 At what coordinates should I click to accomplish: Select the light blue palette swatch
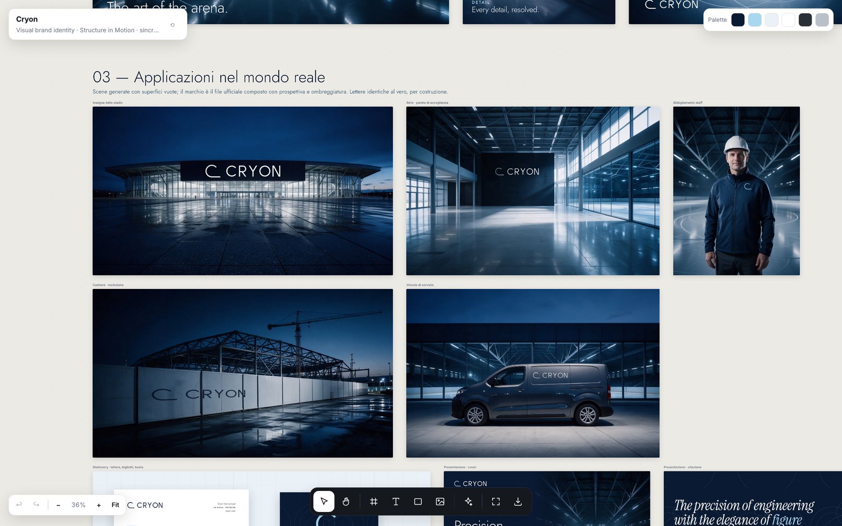click(755, 20)
